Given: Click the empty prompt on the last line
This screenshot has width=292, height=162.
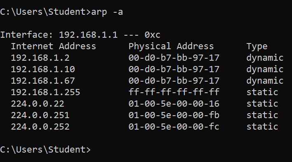Looking at the screenshot, I should click(45, 150).
